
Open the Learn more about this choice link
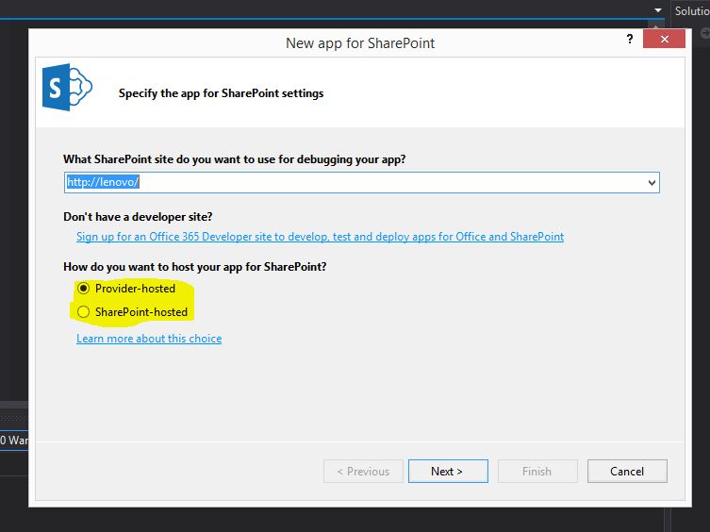point(149,339)
